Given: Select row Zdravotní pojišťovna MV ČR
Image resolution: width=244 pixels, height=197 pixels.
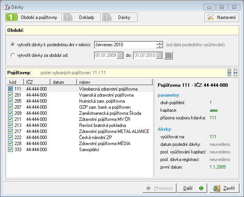Looking at the screenshot, I should pyautogui.click(x=80, y=119).
